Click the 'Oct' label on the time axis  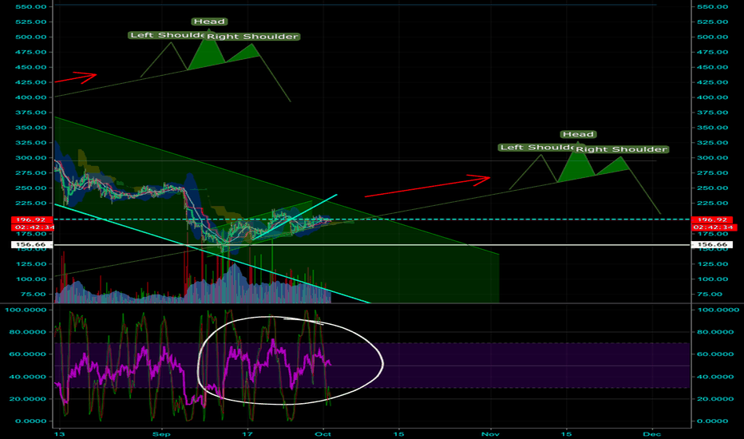click(323, 433)
